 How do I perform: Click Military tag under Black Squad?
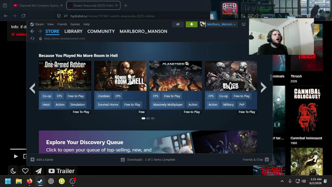coord(228,104)
